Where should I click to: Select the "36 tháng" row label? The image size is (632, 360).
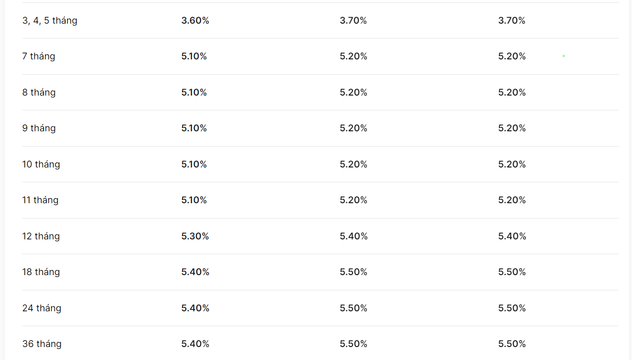(42, 344)
